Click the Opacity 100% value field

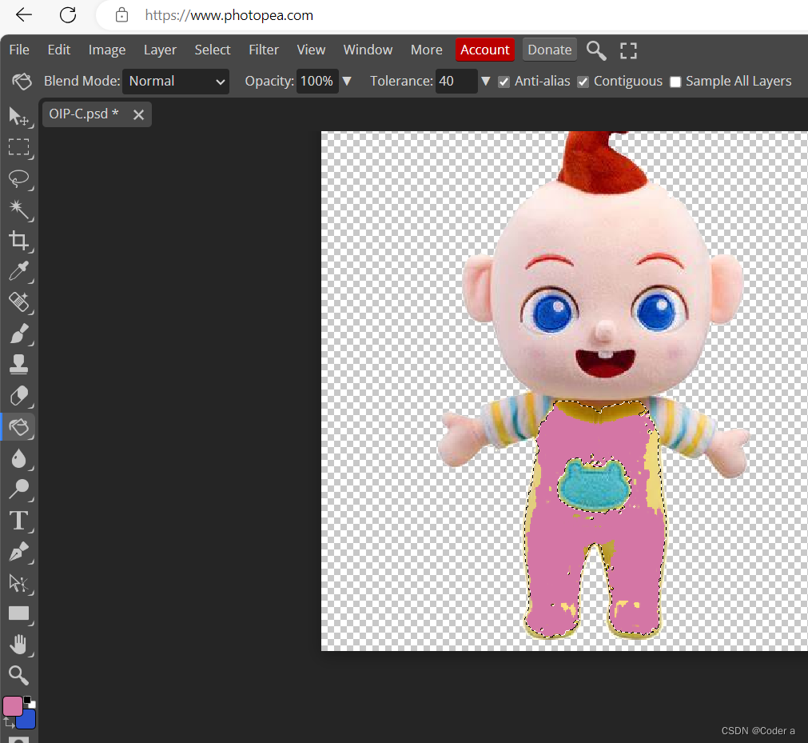317,82
